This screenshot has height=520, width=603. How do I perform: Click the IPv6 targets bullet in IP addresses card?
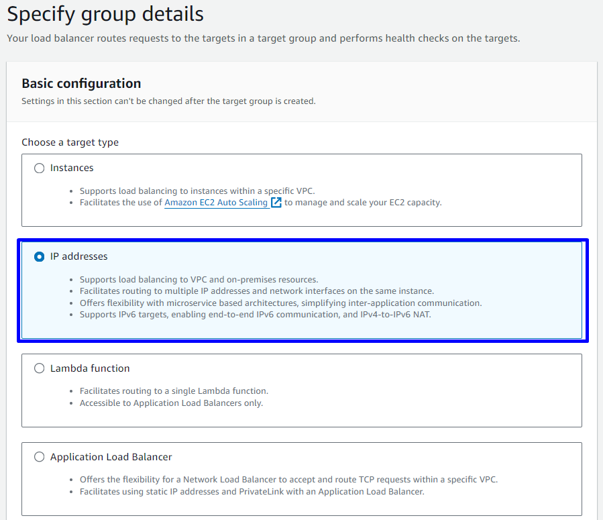[x=255, y=314]
